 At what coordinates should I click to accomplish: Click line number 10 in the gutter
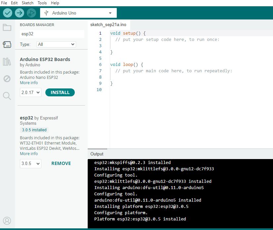[99, 89]
